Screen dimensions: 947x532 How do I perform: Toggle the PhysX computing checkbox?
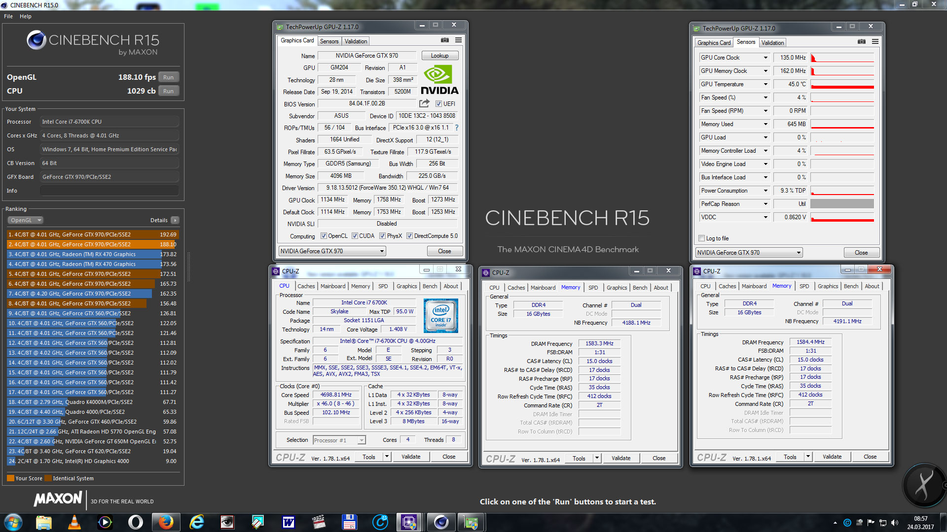[382, 236]
